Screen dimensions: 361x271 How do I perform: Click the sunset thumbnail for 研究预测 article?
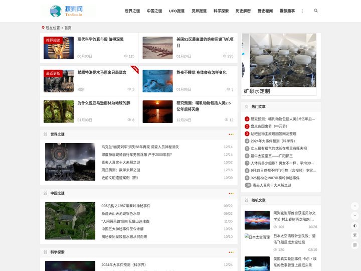pyautogui.click(x=158, y=111)
